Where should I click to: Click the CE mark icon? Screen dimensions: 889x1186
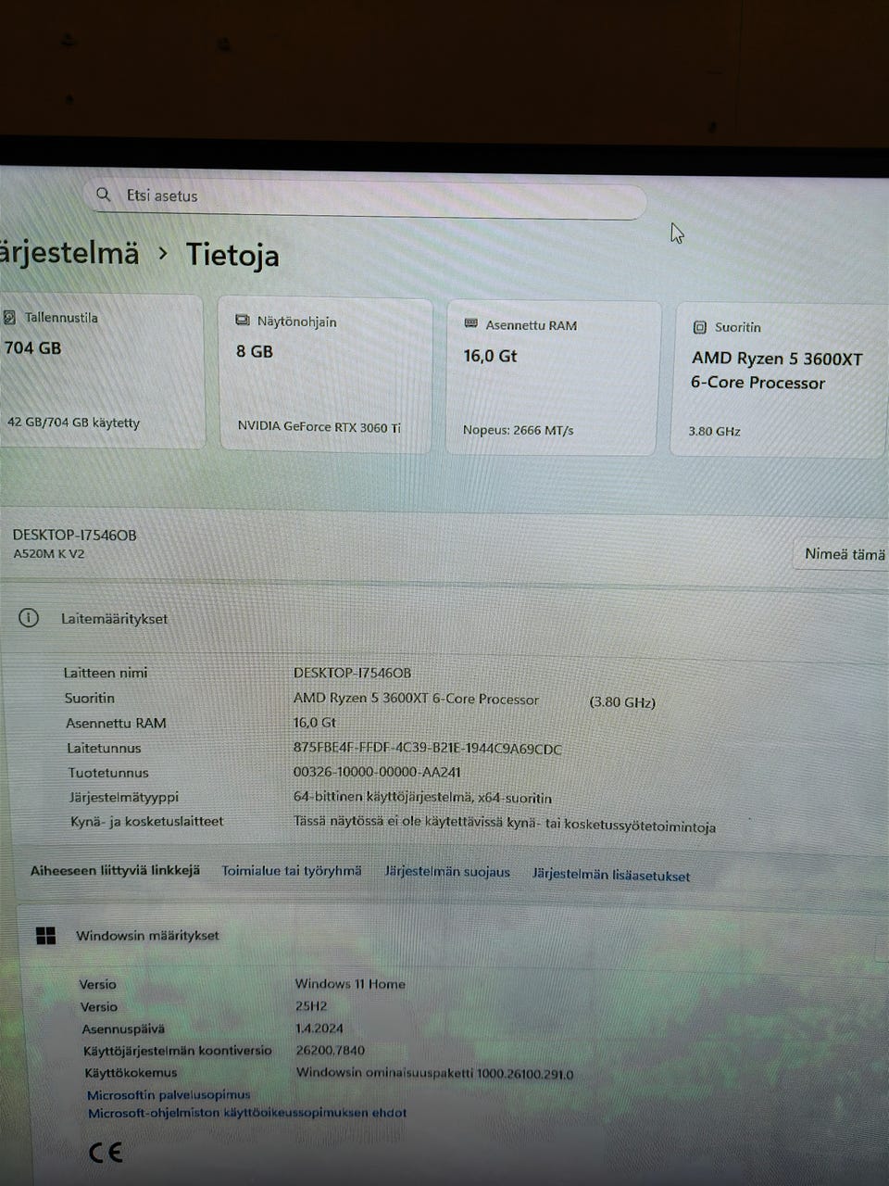coord(106,1153)
